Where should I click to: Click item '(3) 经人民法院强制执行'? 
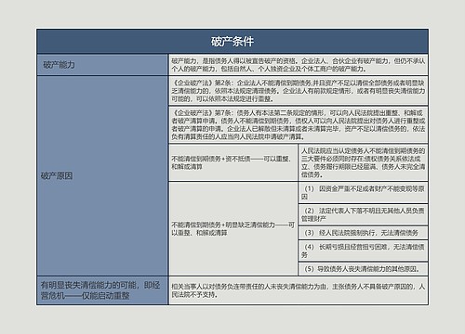point(364,233)
